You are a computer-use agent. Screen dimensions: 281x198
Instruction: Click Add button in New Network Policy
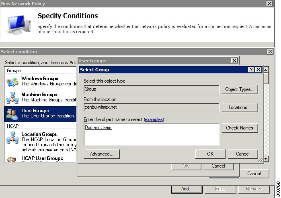click(x=187, y=189)
